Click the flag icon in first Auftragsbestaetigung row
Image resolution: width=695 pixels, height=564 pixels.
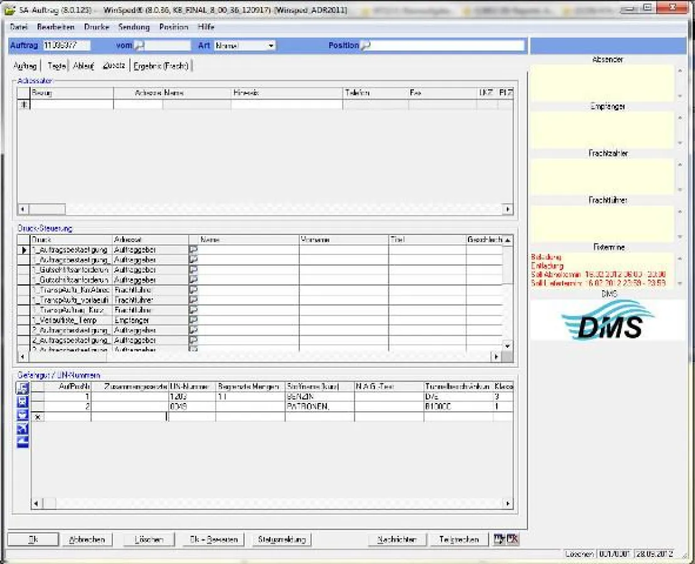(x=193, y=250)
